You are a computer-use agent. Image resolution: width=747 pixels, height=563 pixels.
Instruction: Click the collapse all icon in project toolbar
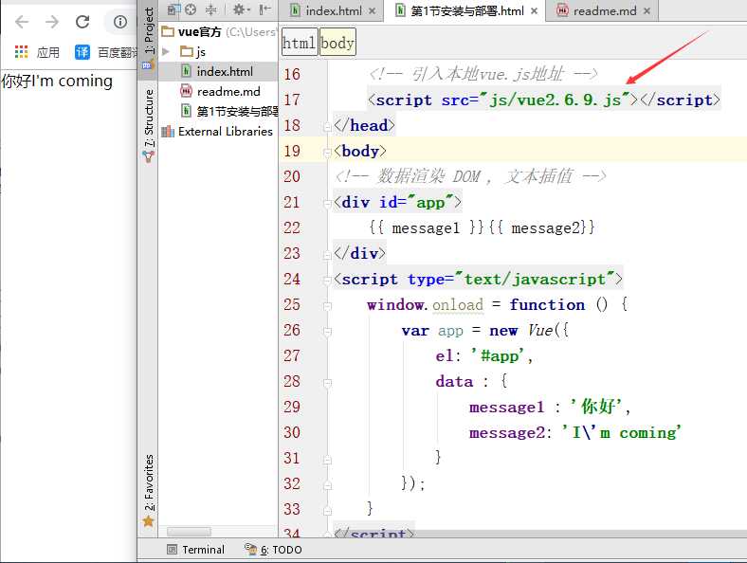point(211,9)
